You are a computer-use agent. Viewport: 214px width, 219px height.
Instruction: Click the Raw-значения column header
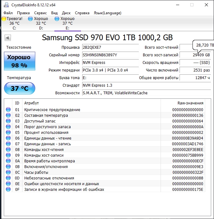[183, 103]
